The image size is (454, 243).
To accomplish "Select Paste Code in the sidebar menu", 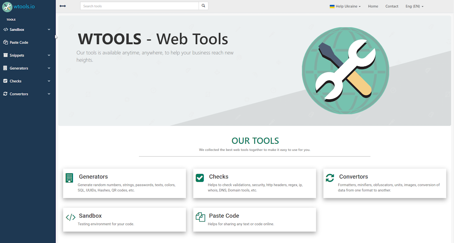I will [x=19, y=42].
